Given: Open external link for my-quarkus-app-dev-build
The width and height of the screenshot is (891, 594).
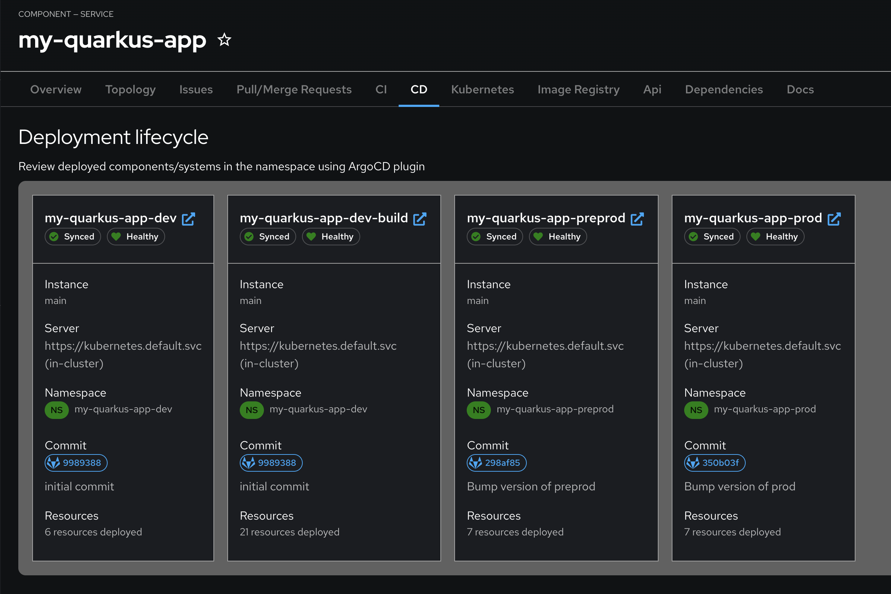Looking at the screenshot, I should point(420,219).
